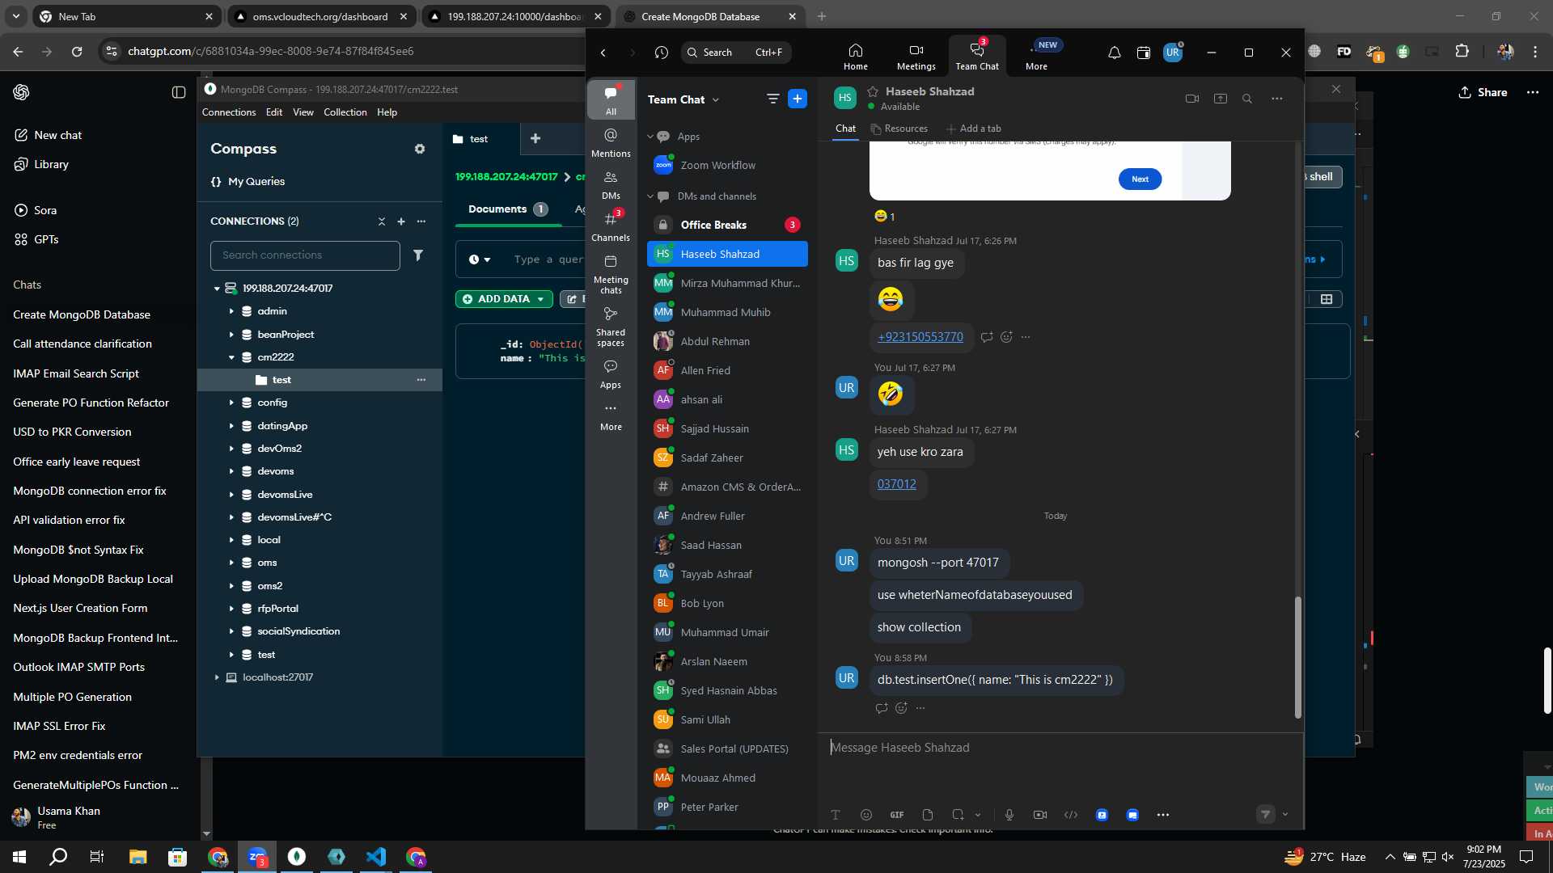
Task: Collapse the cm2222 database
Action: point(231,357)
